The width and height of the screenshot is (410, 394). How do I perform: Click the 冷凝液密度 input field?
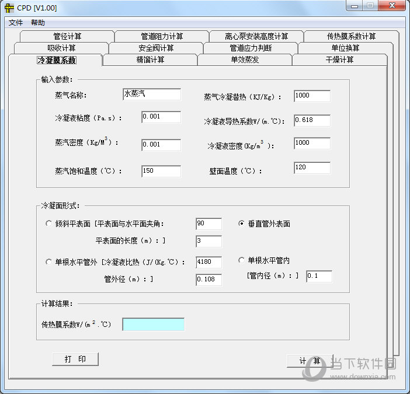[x=312, y=143]
